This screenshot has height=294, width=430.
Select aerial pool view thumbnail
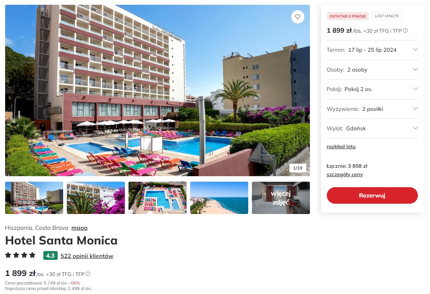pyautogui.click(x=158, y=198)
